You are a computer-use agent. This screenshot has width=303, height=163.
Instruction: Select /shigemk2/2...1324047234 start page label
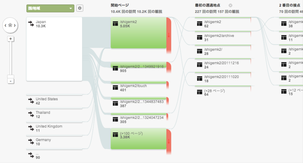pos(142,118)
